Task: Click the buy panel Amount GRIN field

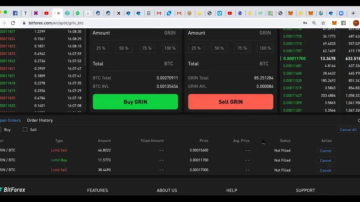Action: [x=135, y=33]
